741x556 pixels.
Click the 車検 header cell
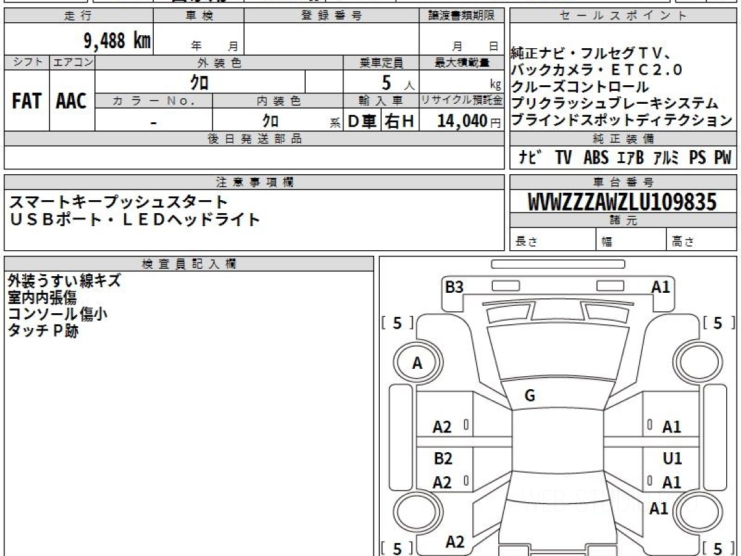[199, 16]
